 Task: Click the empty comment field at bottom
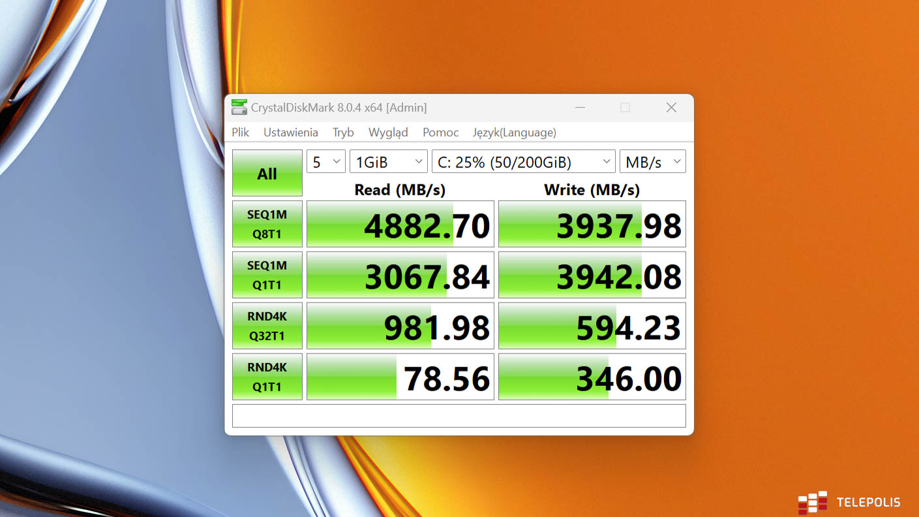tap(459, 416)
